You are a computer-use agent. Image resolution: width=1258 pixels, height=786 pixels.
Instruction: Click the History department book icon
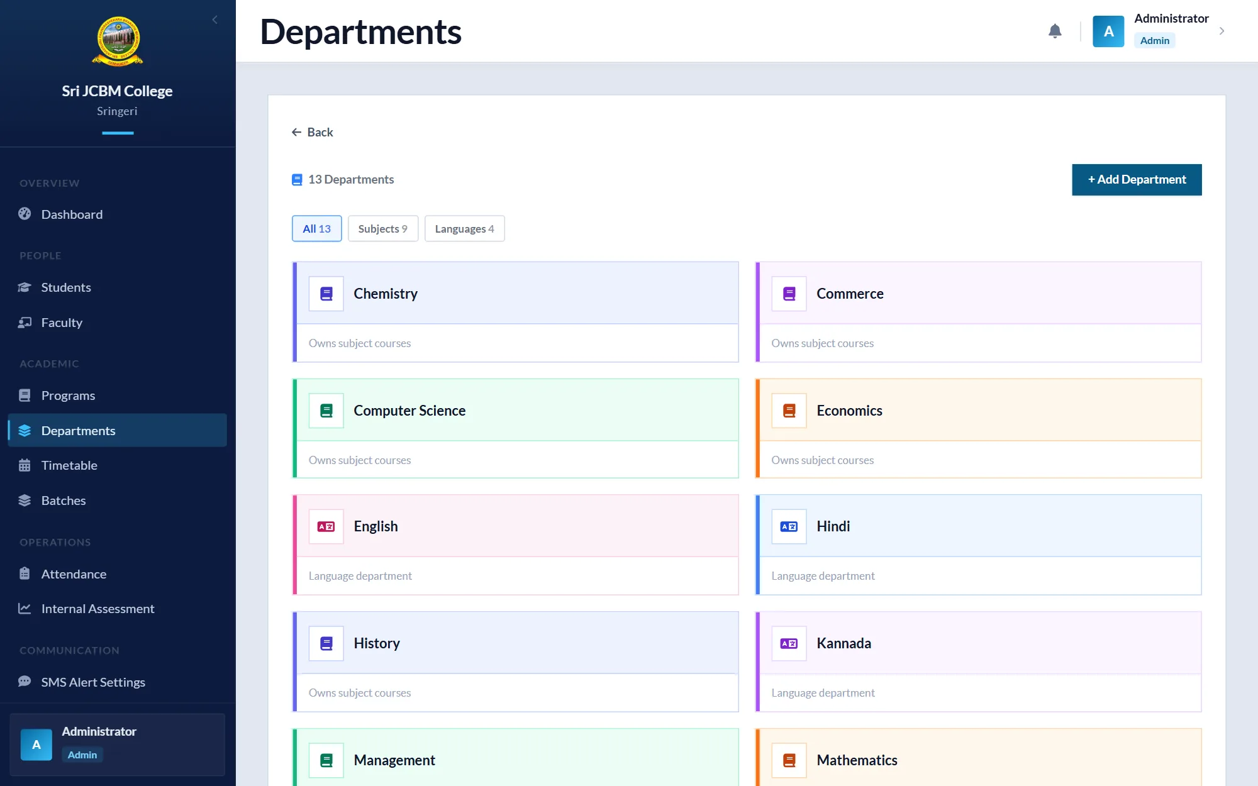click(x=326, y=643)
